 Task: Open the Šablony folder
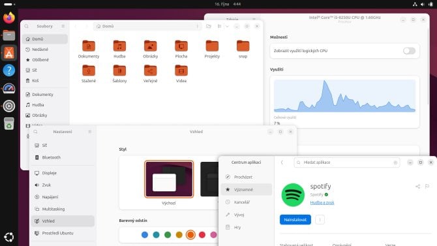[119, 70]
